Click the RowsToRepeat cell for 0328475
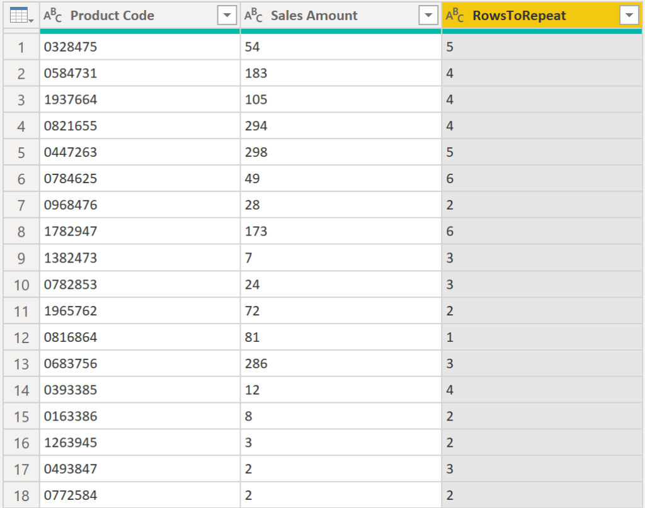 542,47
